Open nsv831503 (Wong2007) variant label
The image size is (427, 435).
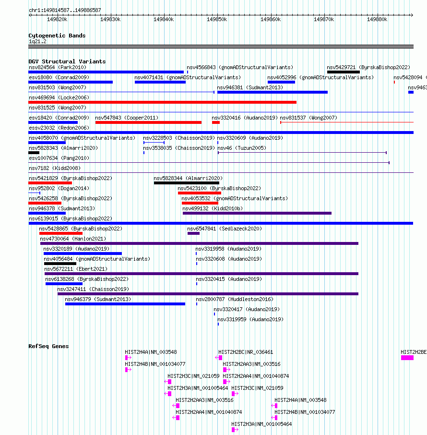(58, 87)
